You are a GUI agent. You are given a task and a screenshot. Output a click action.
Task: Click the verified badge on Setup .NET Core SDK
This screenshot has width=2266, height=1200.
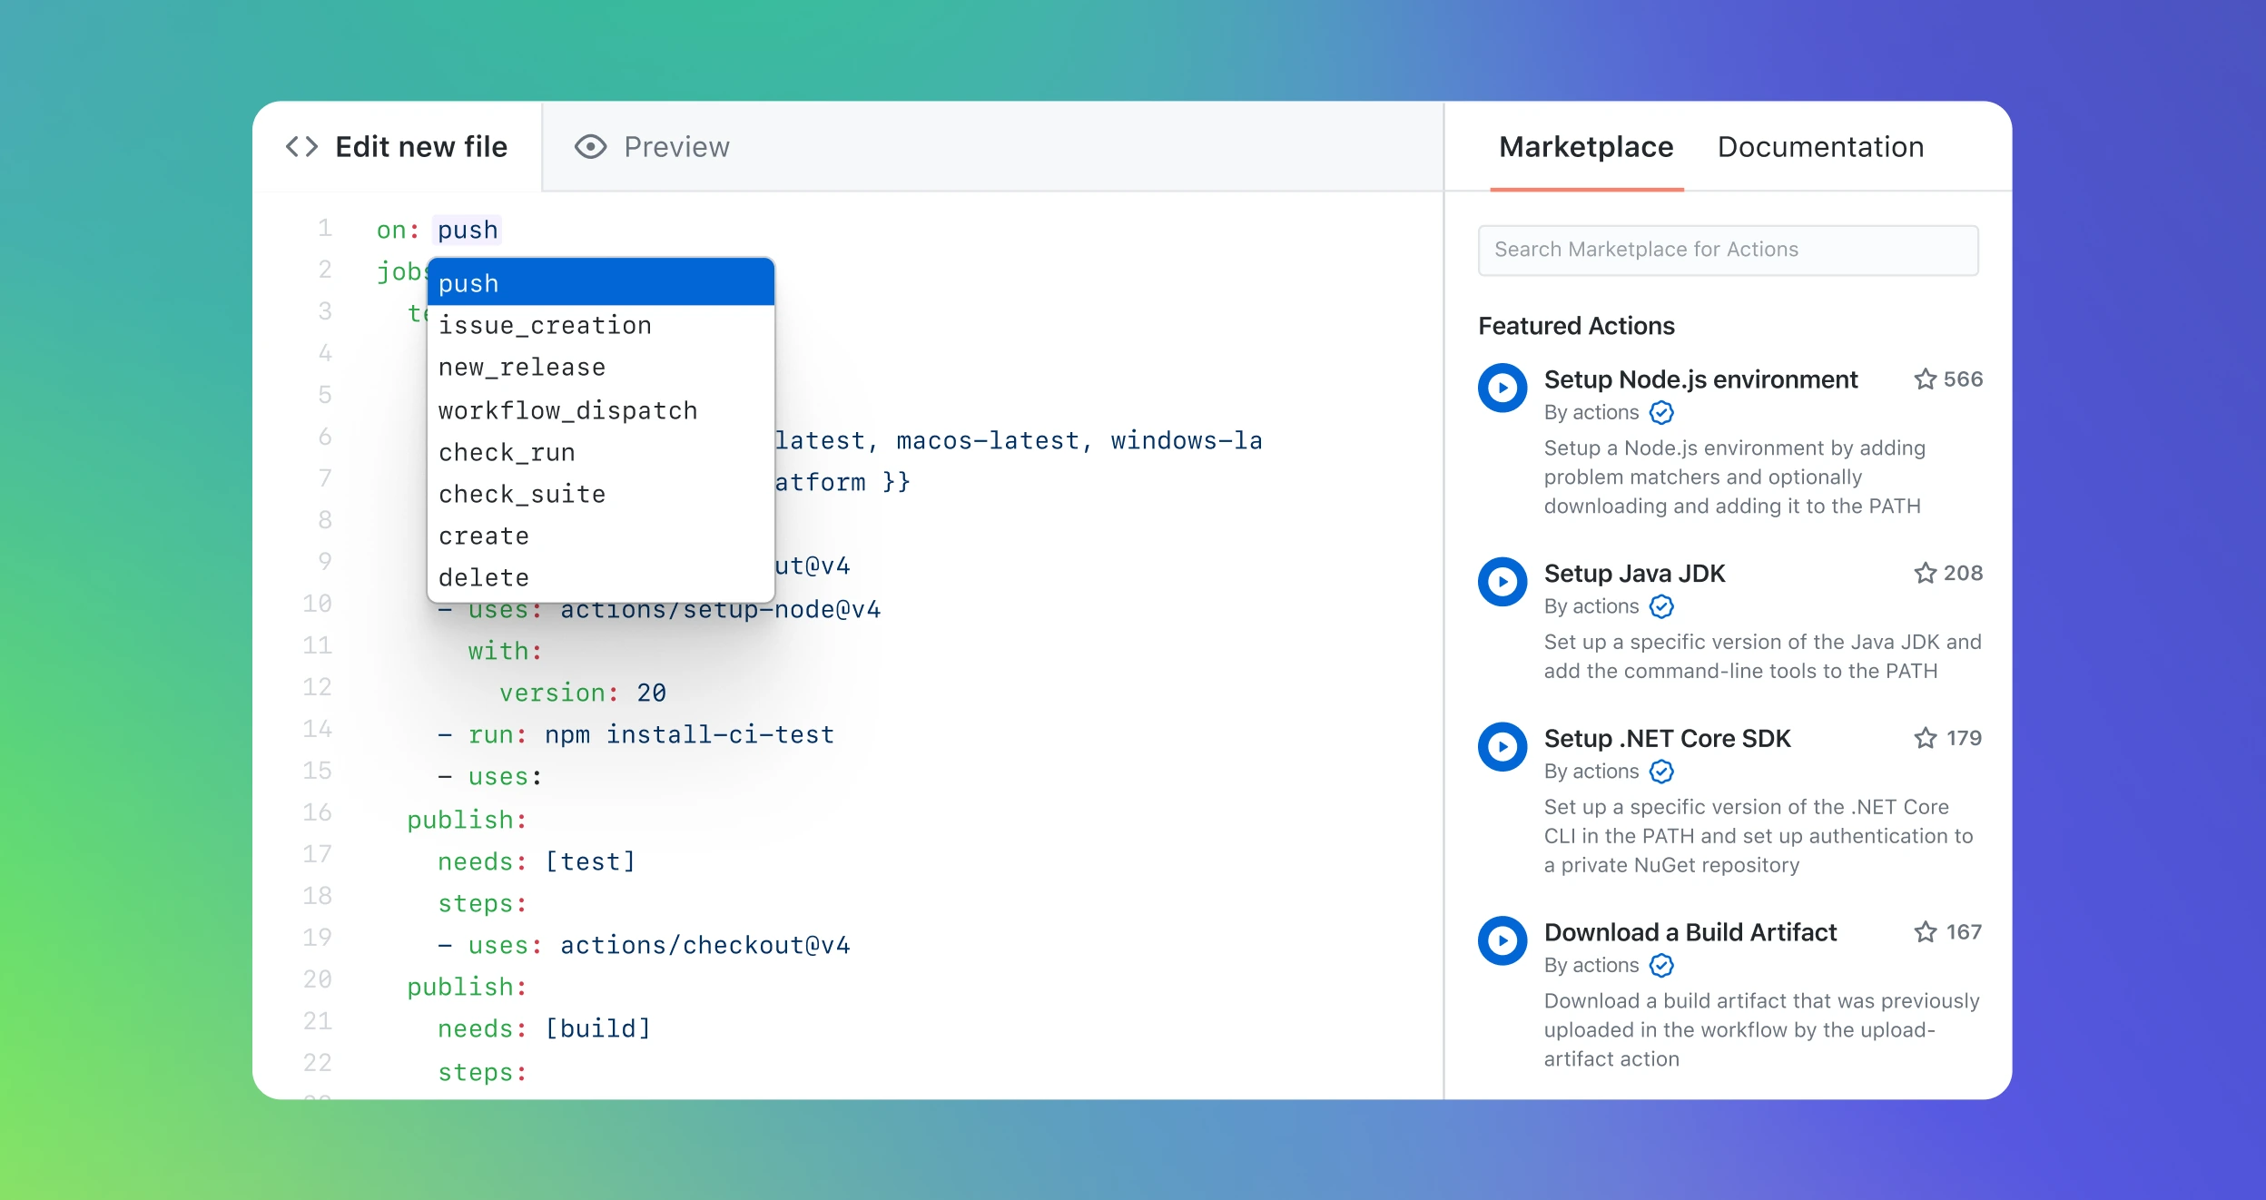(x=1662, y=770)
